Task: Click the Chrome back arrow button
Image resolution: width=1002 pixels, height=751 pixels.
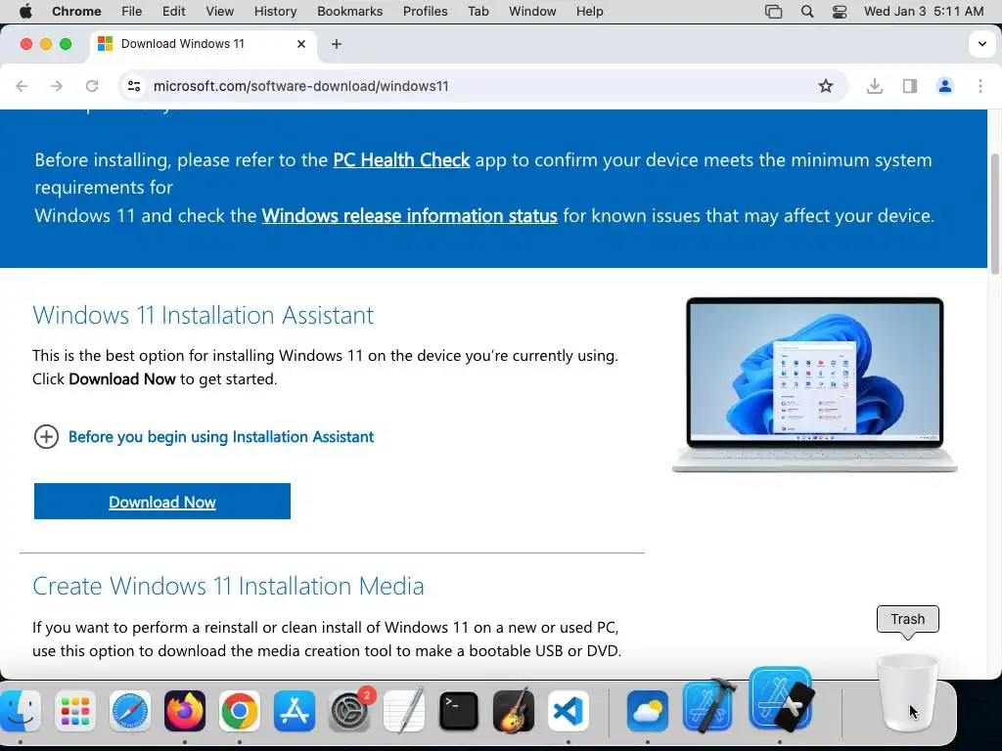Action: (22, 86)
